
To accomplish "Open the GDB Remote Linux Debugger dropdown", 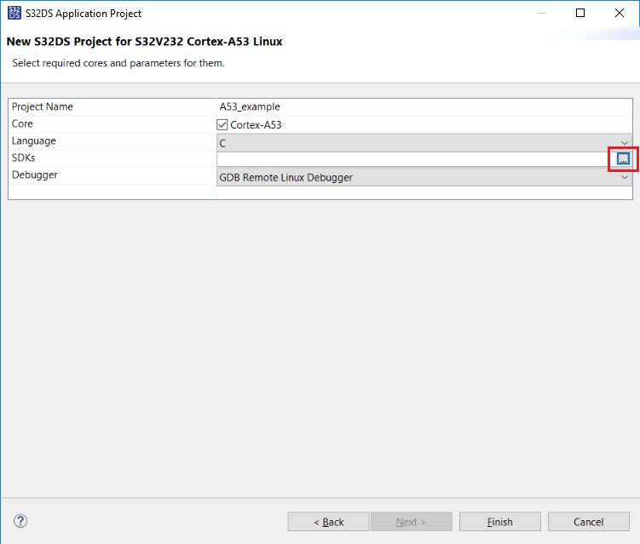I will point(424,177).
